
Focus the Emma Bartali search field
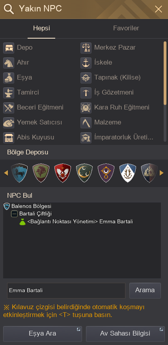pyautogui.click(x=66, y=290)
